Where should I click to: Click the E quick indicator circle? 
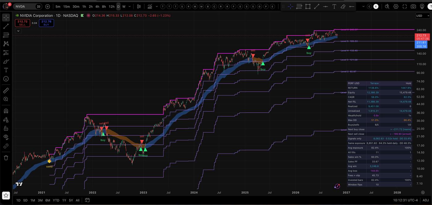click(x=273, y=6)
